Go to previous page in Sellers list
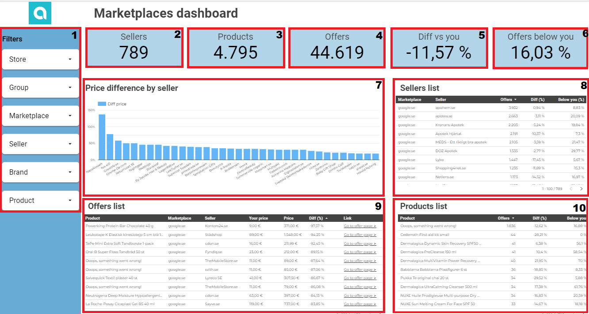Viewport: 589px width, 314px height. point(571,189)
